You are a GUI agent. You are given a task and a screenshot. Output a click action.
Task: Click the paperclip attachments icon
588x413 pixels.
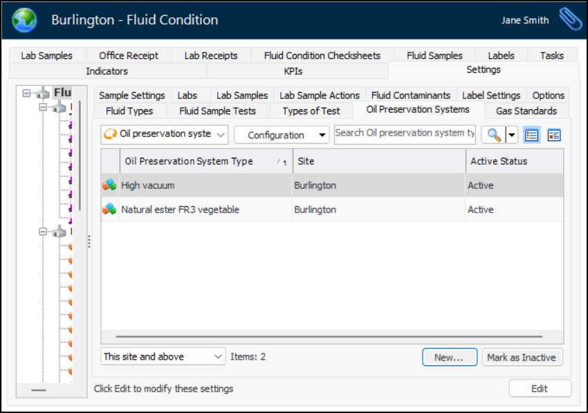click(570, 19)
